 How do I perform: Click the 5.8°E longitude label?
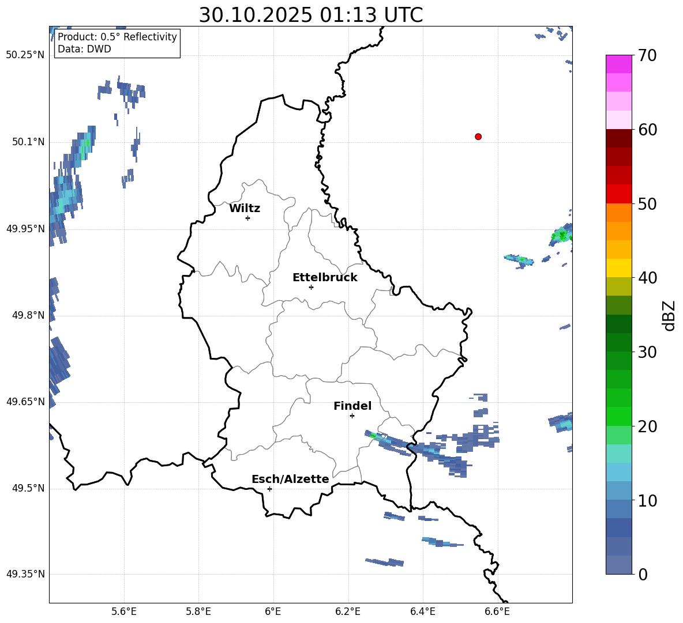coord(198,611)
